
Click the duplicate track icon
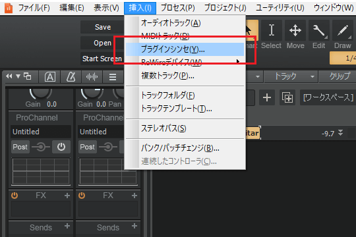coord(287,97)
